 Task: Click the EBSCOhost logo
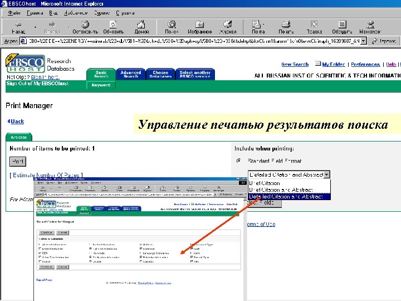pyautogui.click(x=26, y=63)
